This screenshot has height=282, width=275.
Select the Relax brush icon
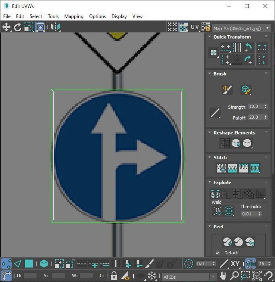tap(246, 89)
